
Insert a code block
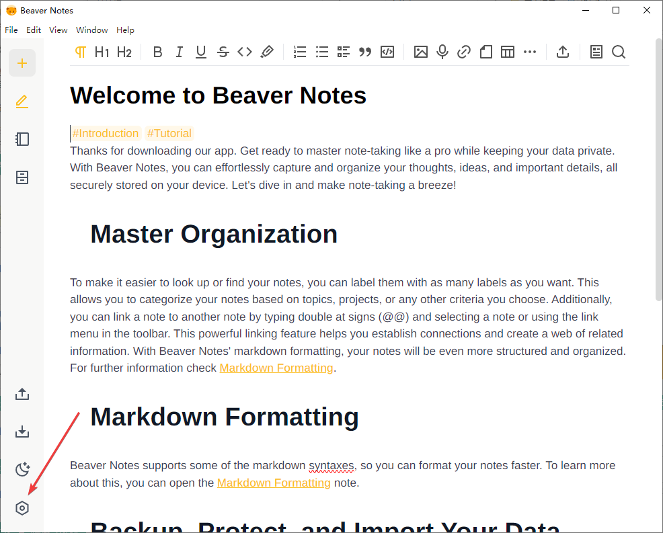click(387, 52)
